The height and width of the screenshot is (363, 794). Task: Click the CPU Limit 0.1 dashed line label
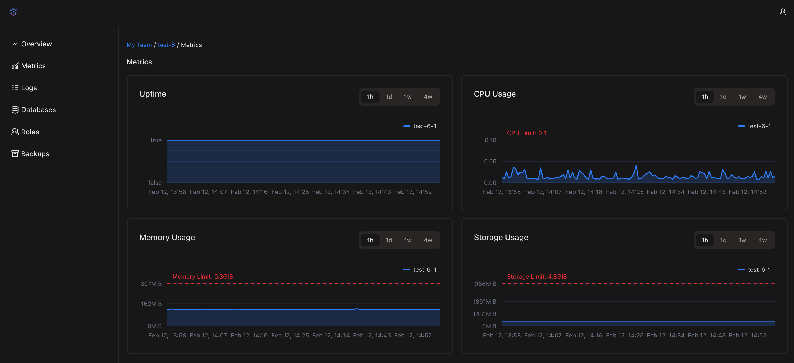(x=526, y=133)
